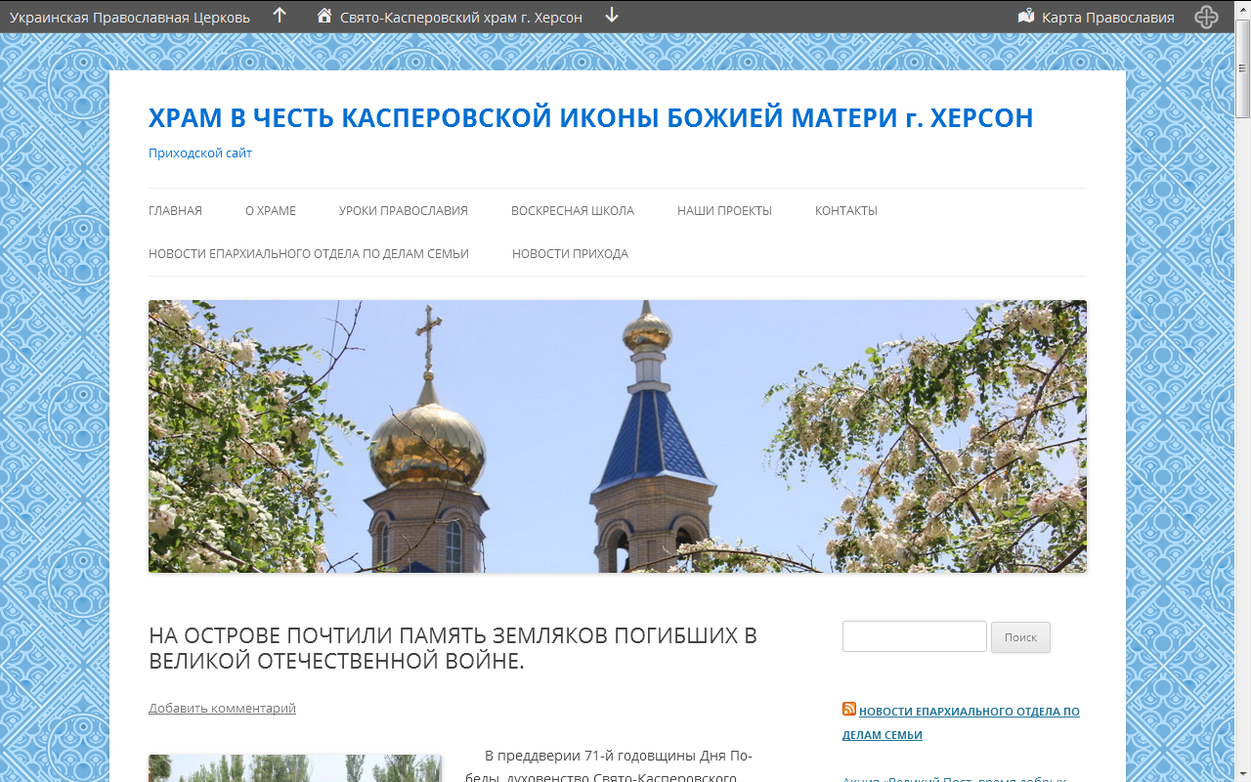Open the О ХРАМЕ menu
The width and height of the screenshot is (1251, 782).
[x=271, y=210]
